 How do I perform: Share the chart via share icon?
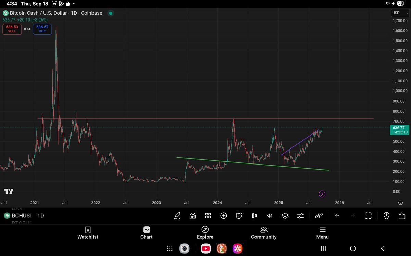(402, 216)
